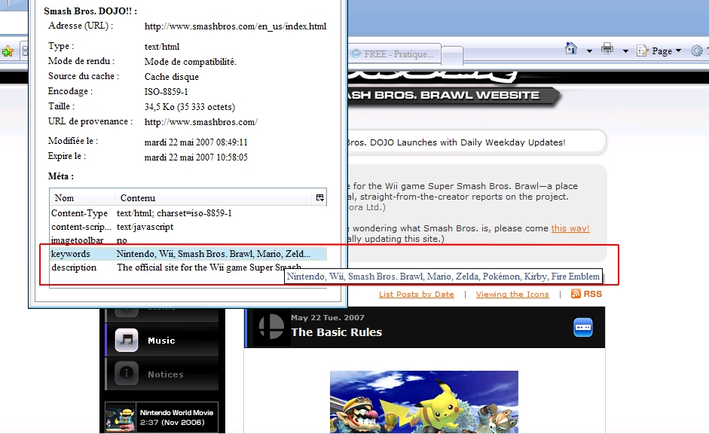Click the Wario and Pikachu screenshot image
The height and width of the screenshot is (434, 709).
423,402
